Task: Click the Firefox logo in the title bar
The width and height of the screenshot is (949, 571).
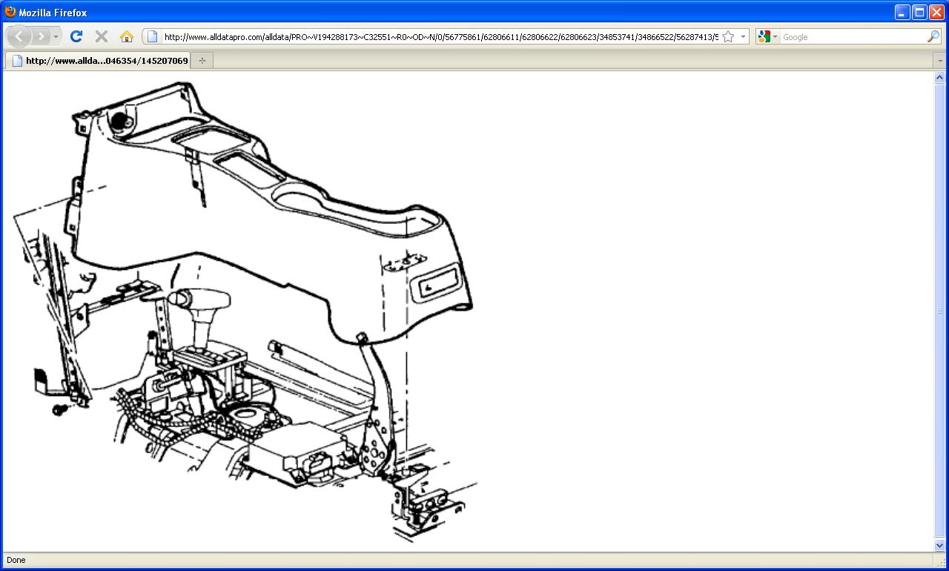Action: click(10, 12)
